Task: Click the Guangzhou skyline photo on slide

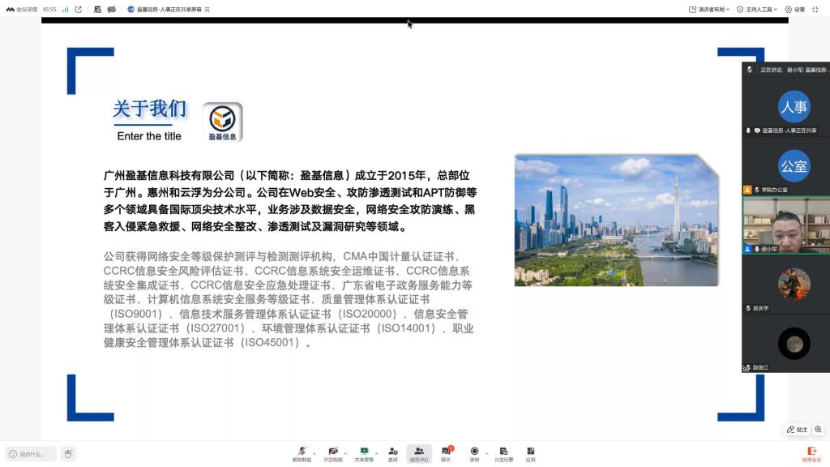Action: pos(616,221)
